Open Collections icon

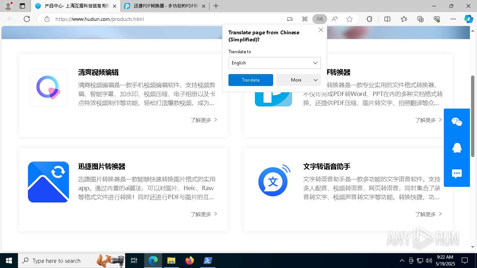pyautogui.click(x=420, y=19)
